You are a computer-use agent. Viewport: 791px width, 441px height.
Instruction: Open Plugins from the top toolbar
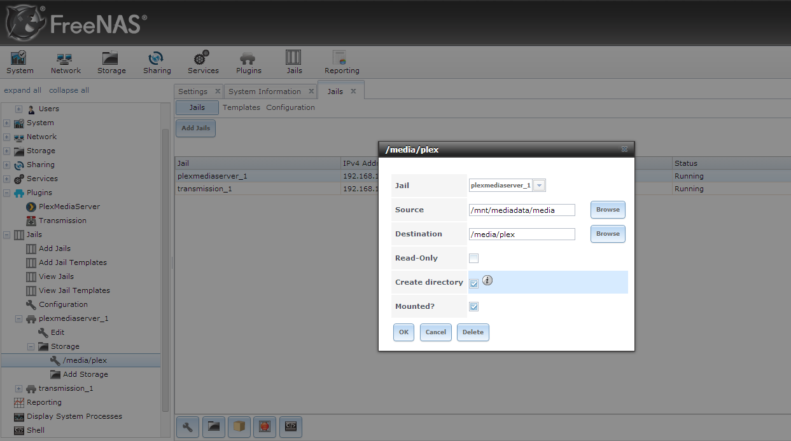248,62
